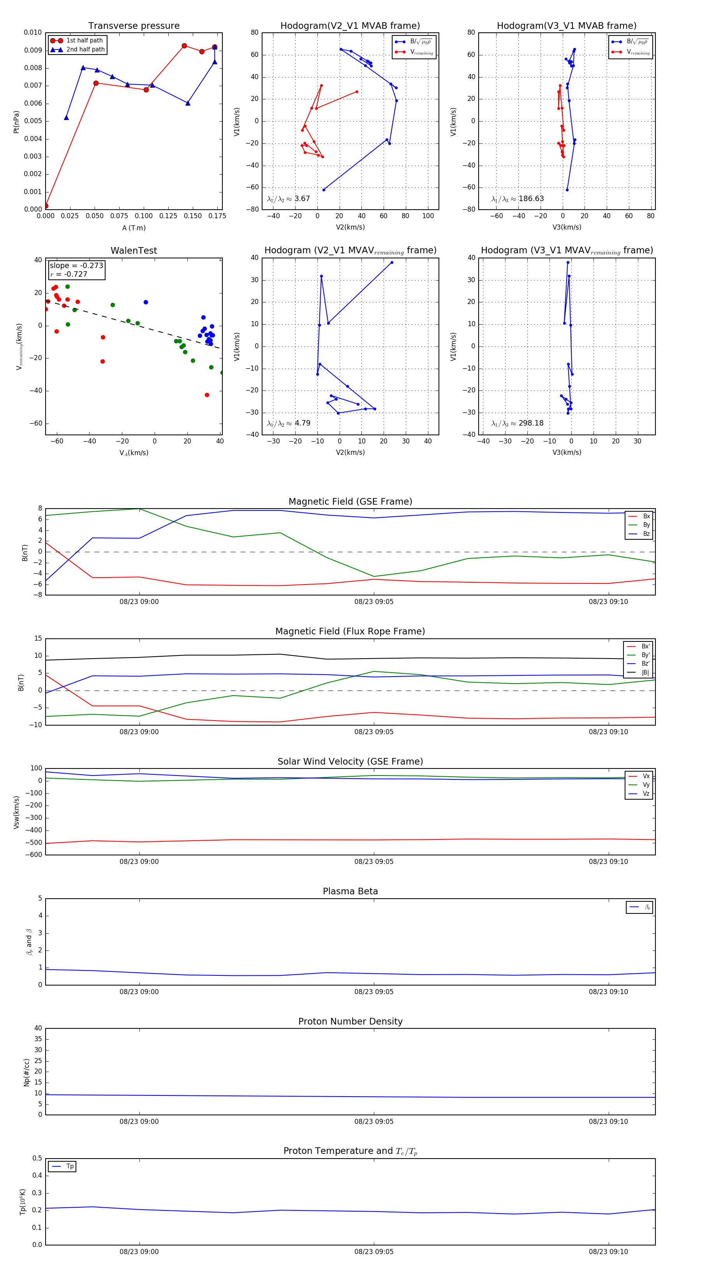The height and width of the screenshot is (1286, 701).
Task: Click the "Bx'" legend entry in flux rope plot
Action: pyautogui.click(x=638, y=646)
